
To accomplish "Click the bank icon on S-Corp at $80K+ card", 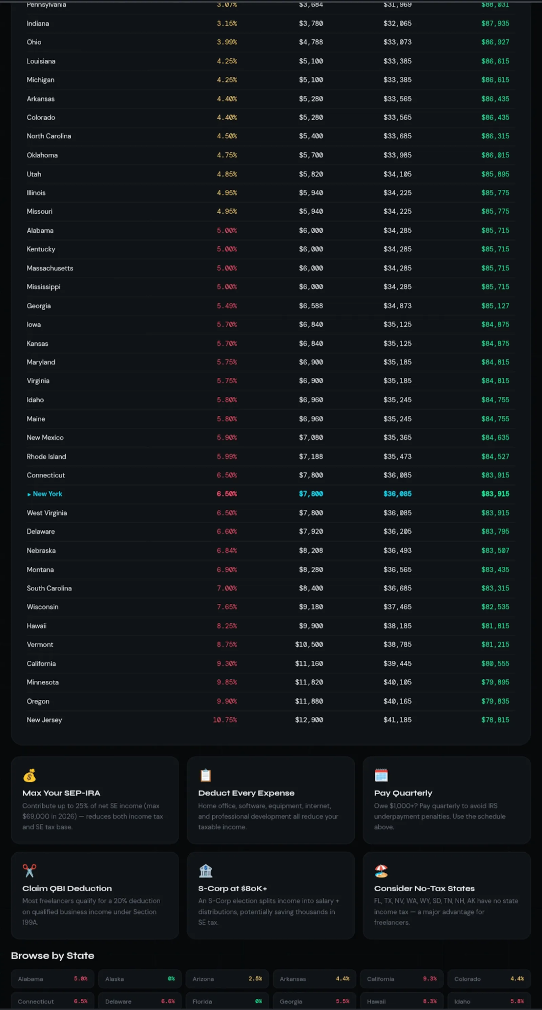I will click(x=205, y=870).
